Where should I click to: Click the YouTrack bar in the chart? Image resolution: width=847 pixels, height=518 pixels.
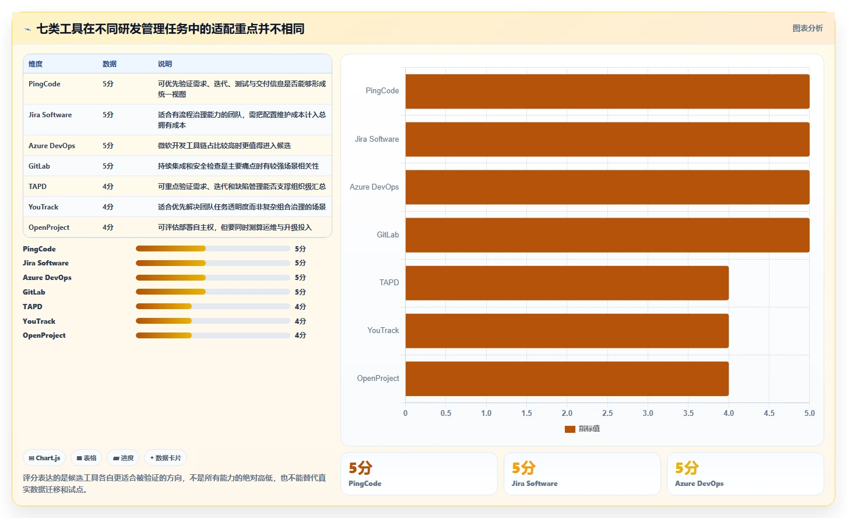click(x=567, y=331)
